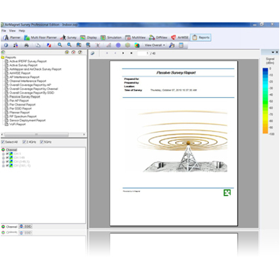Open the Simulation view
Viewport: 280px width, 280px height.
point(111,37)
